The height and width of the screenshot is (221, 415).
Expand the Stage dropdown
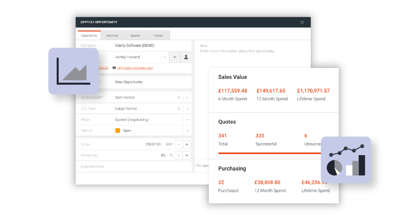click(x=187, y=120)
